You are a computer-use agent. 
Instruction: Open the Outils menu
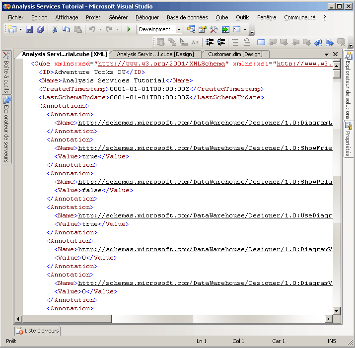(x=243, y=17)
